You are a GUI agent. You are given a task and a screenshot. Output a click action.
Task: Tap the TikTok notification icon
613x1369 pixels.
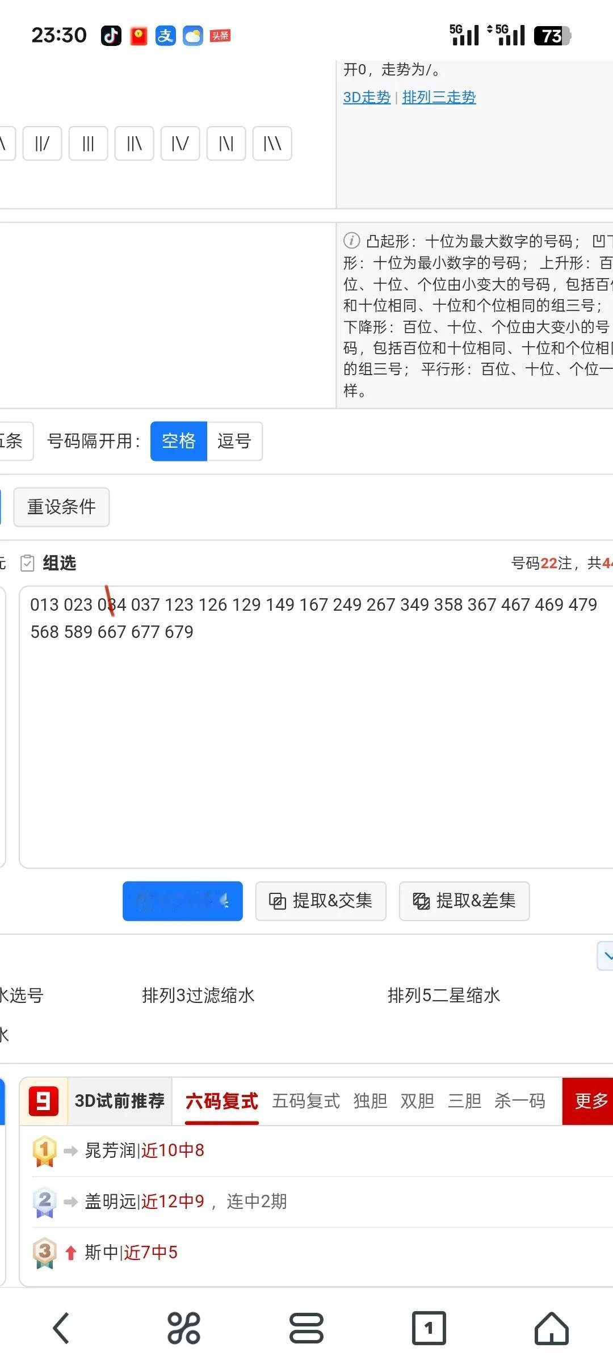pos(111,36)
